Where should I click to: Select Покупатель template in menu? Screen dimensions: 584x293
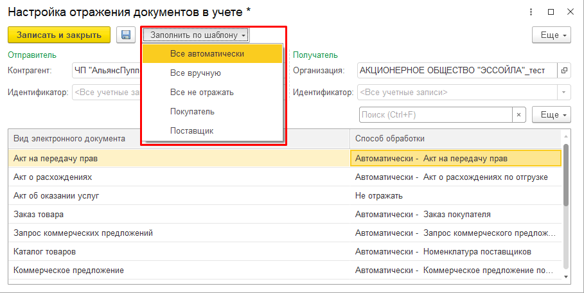(x=192, y=112)
